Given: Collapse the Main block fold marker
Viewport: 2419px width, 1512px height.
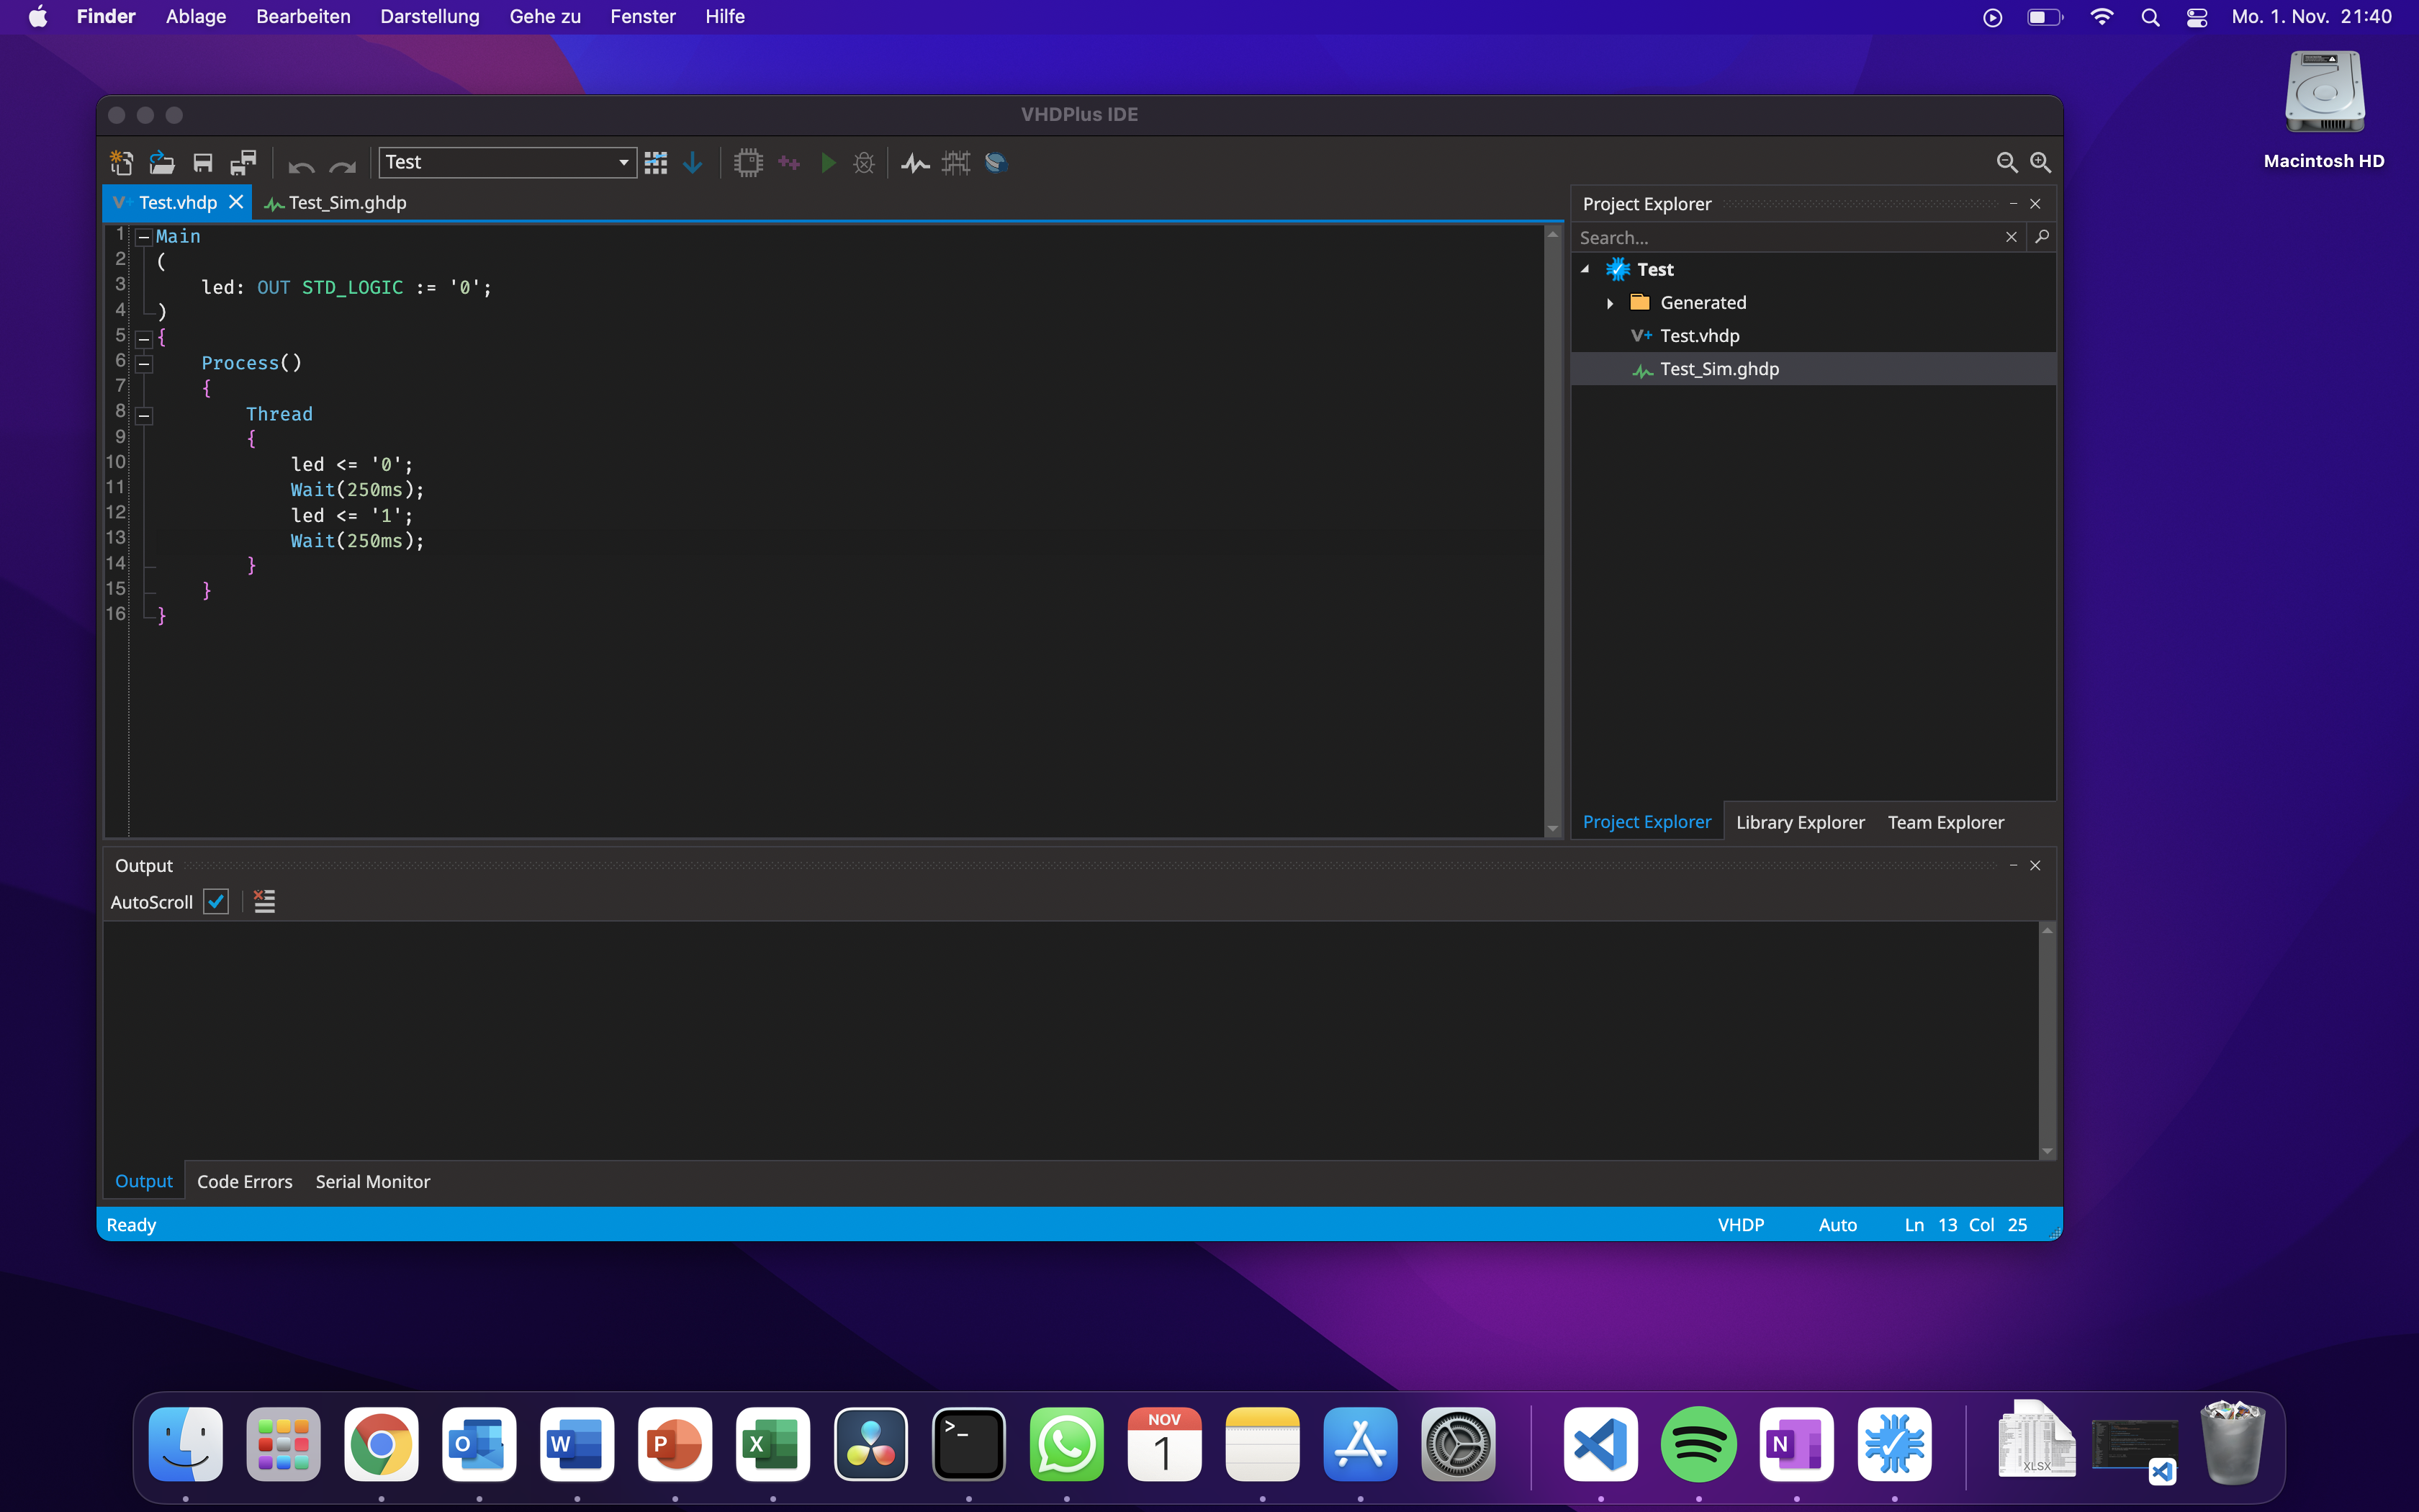Looking at the screenshot, I should pyautogui.click(x=144, y=237).
